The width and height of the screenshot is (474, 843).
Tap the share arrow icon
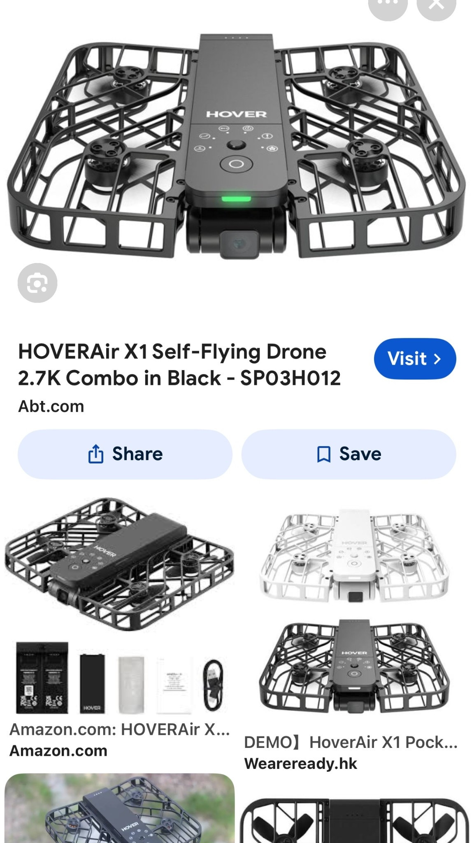[x=95, y=454]
